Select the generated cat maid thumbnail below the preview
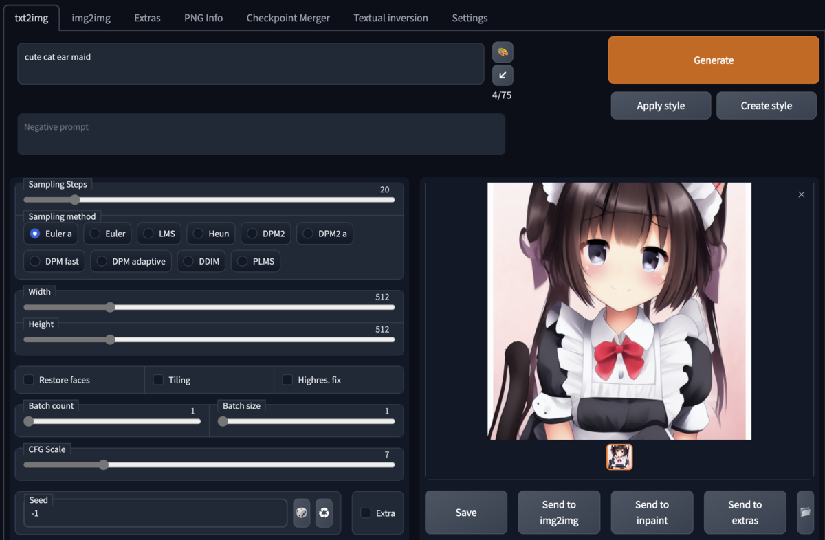The width and height of the screenshot is (825, 540). click(x=619, y=456)
